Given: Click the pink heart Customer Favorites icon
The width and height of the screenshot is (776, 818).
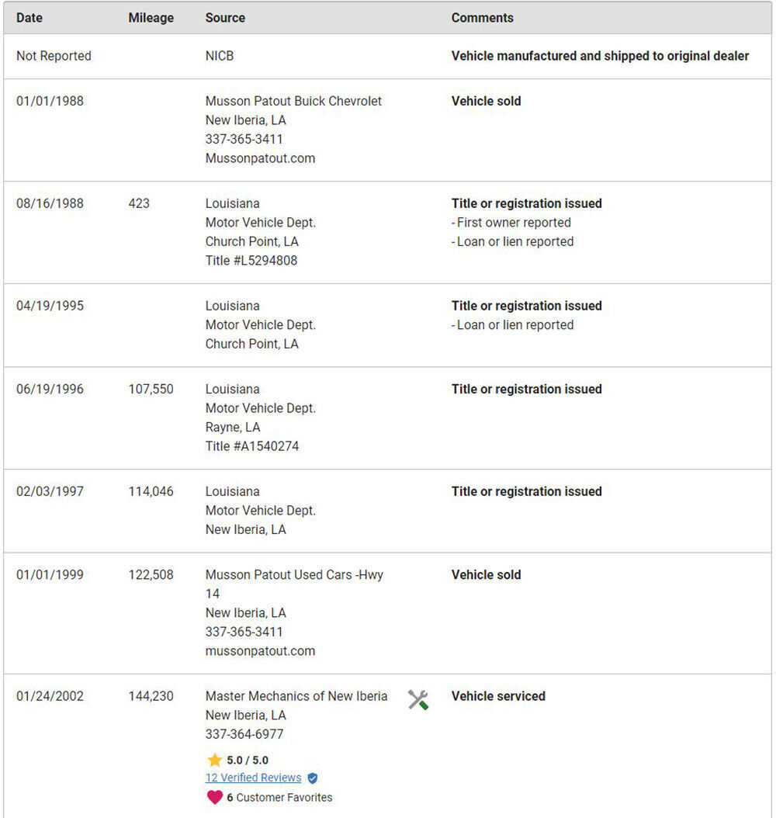Looking at the screenshot, I should click(x=215, y=797).
